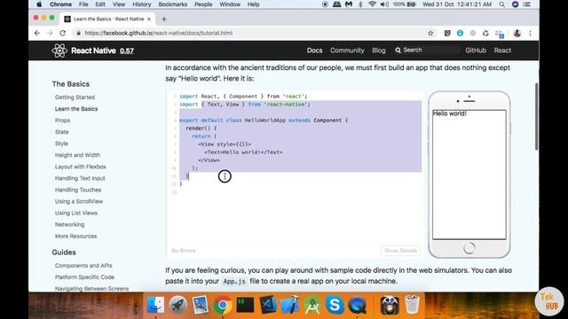Reload the page with refresh icon

63,33
